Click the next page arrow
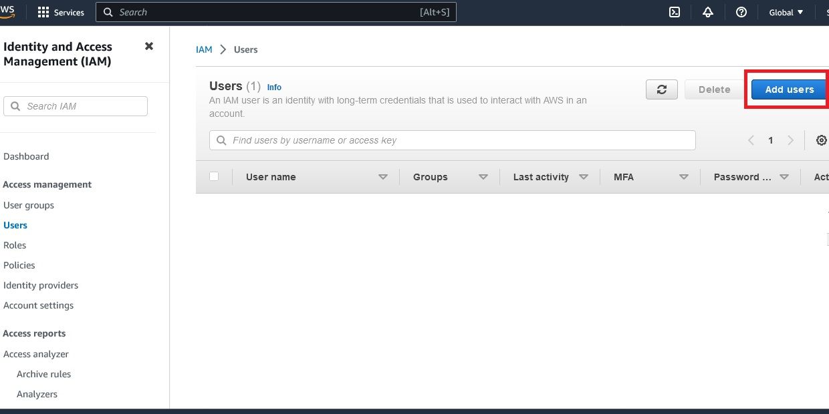The image size is (829, 414). (x=791, y=140)
